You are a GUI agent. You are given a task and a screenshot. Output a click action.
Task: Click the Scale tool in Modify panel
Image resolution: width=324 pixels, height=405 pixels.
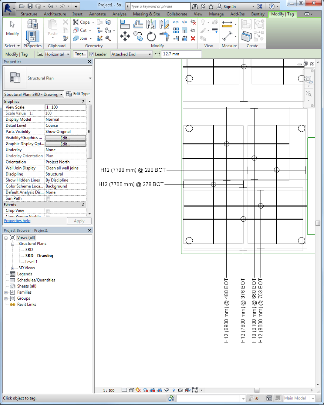pyautogui.click(x=184, y=30)
